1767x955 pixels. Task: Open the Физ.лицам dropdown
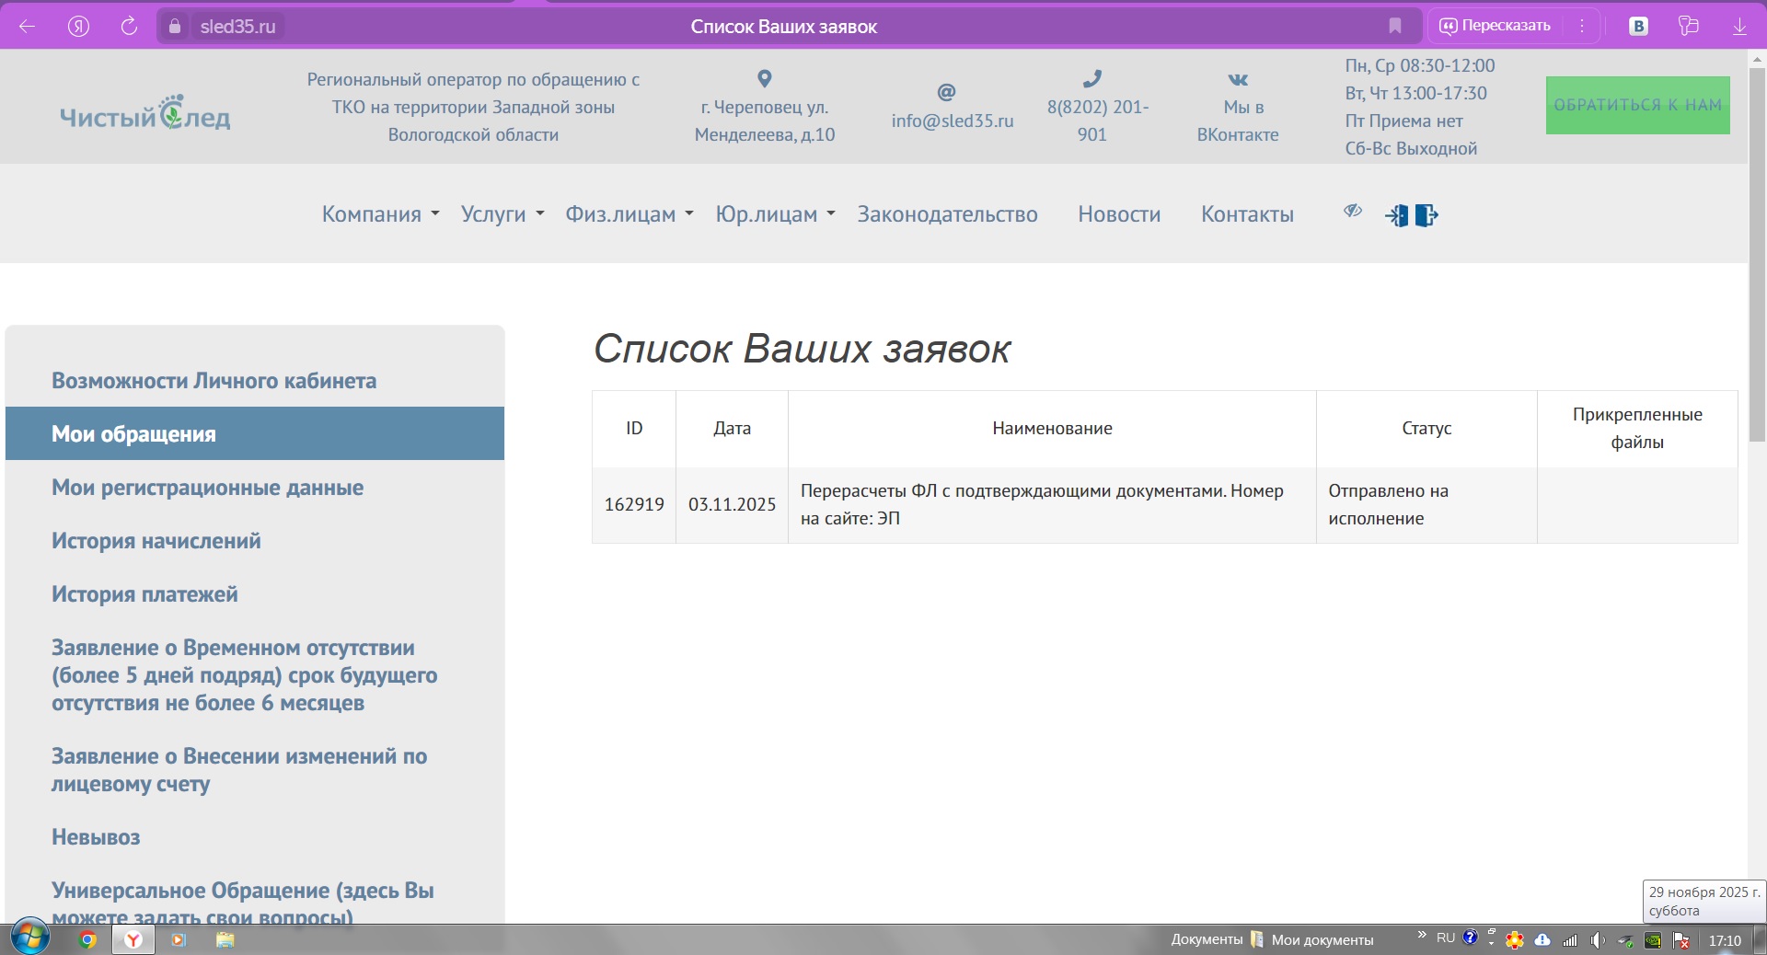629,214
